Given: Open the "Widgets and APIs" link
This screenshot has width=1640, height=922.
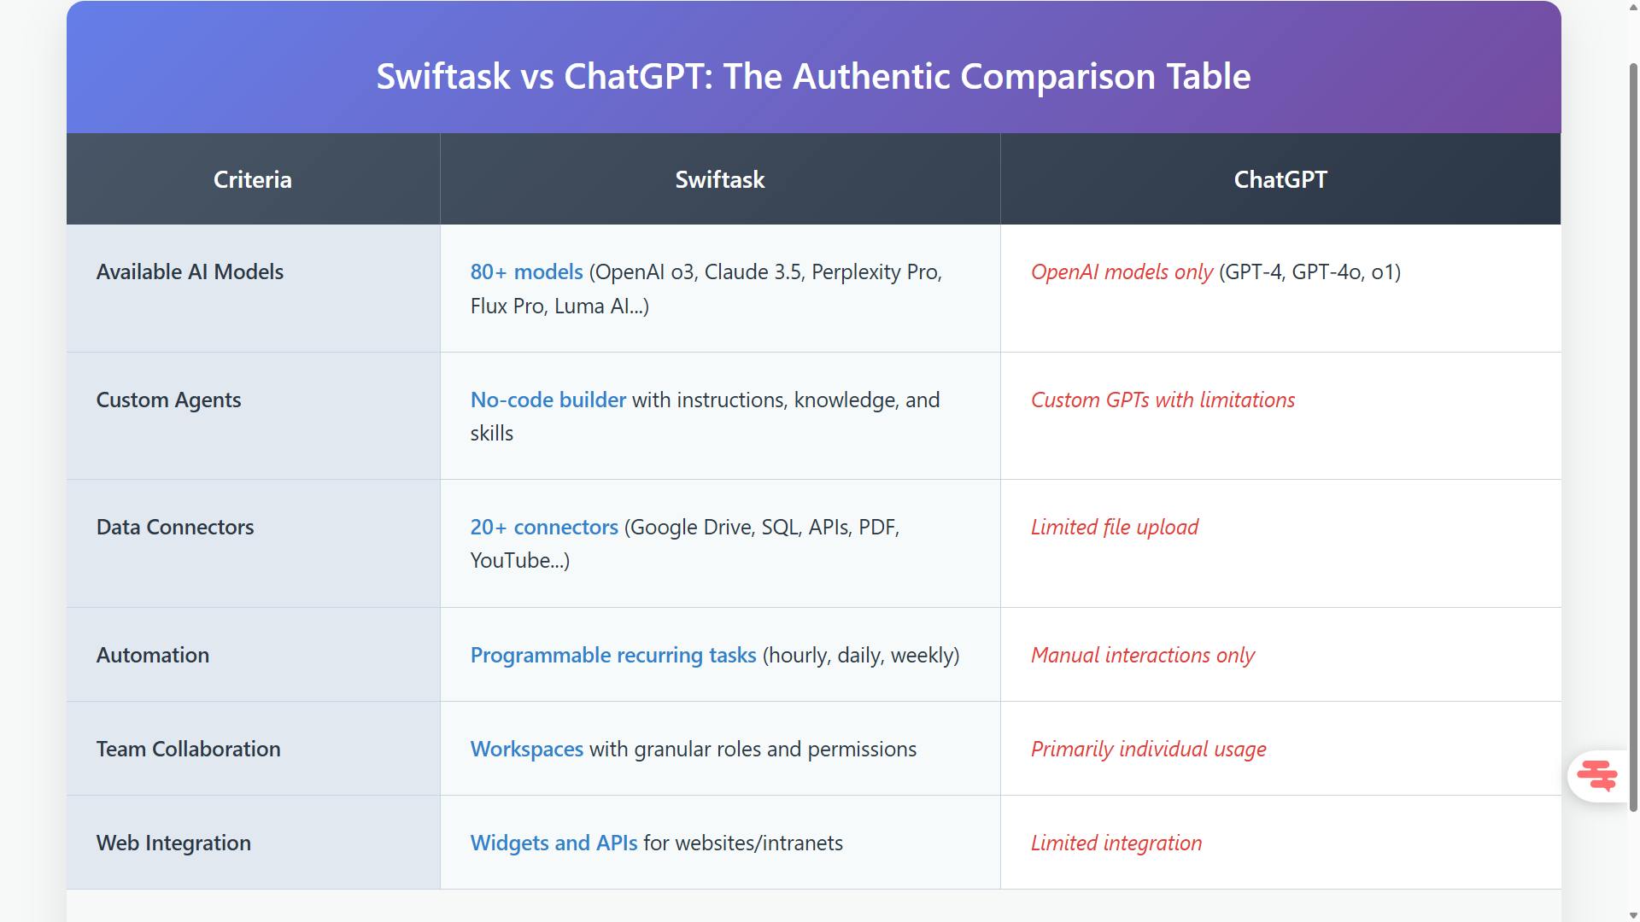Looking at the screenshot, I should [x=553, y=843].
